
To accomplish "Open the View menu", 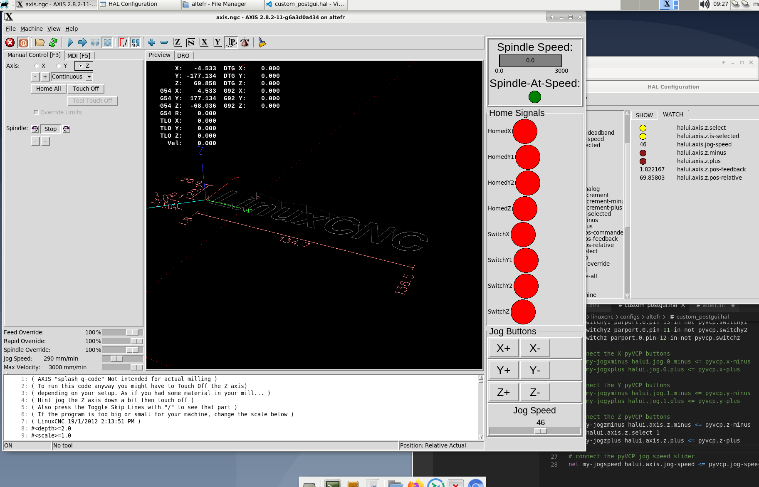I will click(x=54, y=29).
